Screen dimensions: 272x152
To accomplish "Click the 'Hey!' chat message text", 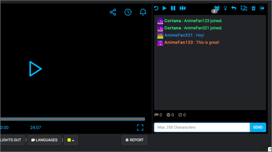I will pos(200,35).
